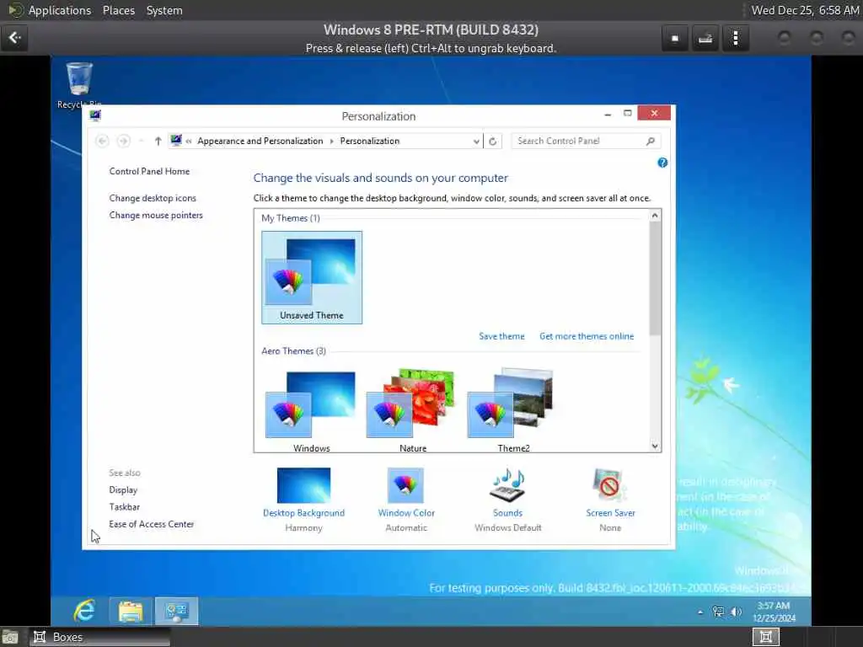
Task: Click the Windows taskbar clock
Action: pyautogui.click(x=774, y=612)
